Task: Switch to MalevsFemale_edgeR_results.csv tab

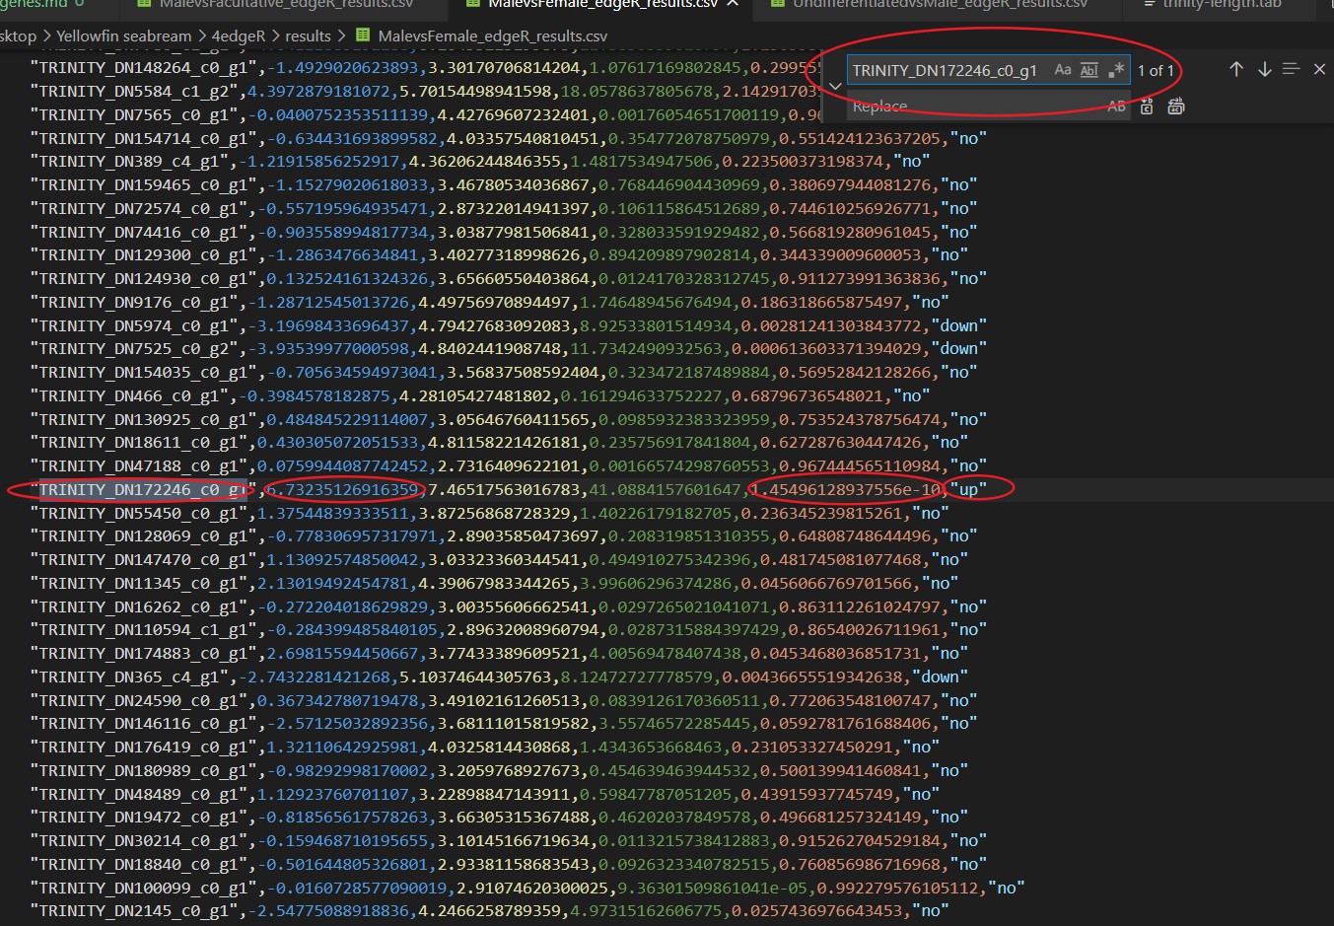Action: [602, 4]
